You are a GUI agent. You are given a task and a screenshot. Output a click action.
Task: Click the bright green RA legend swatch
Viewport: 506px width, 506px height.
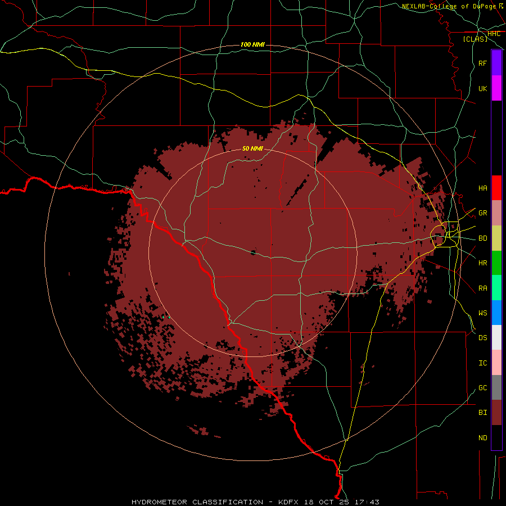click(496, 288)
